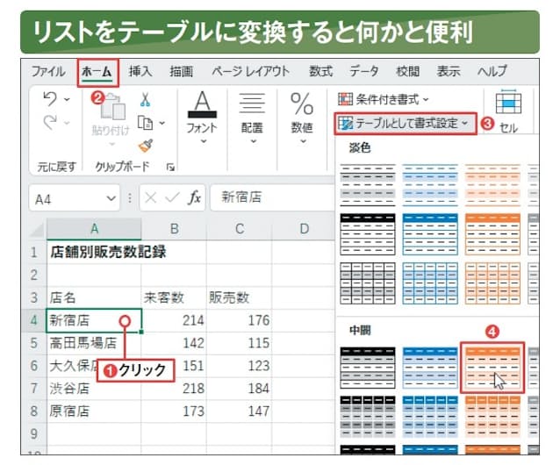
Task: Click the Paste clipboard icon
Action: pyautogui.click(x=113, y=107)
